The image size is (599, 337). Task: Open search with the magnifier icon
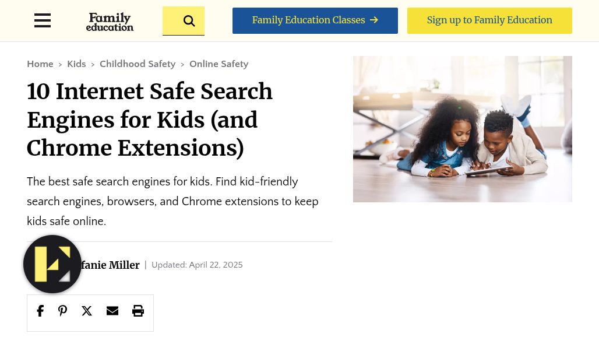pyautogui.click(x=184, y=20)
